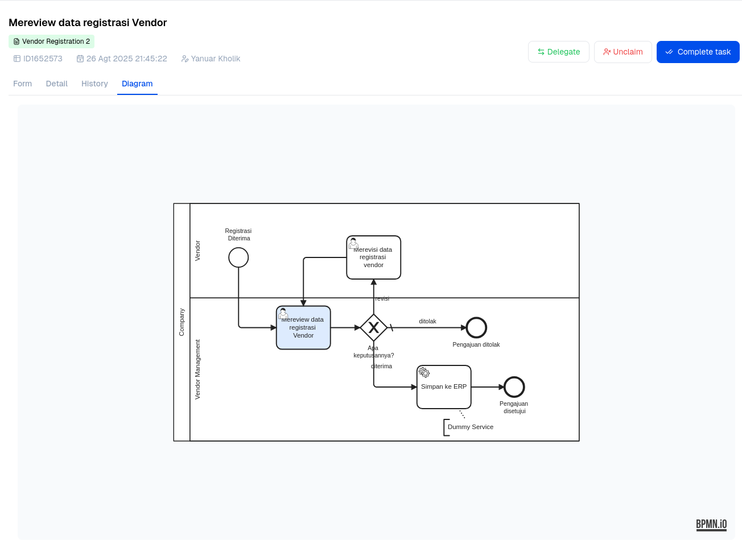Image resolution: width=742 pixels, height=549 pixels.
Task: Click the Complete task button
Action: [x=698, y=52]
